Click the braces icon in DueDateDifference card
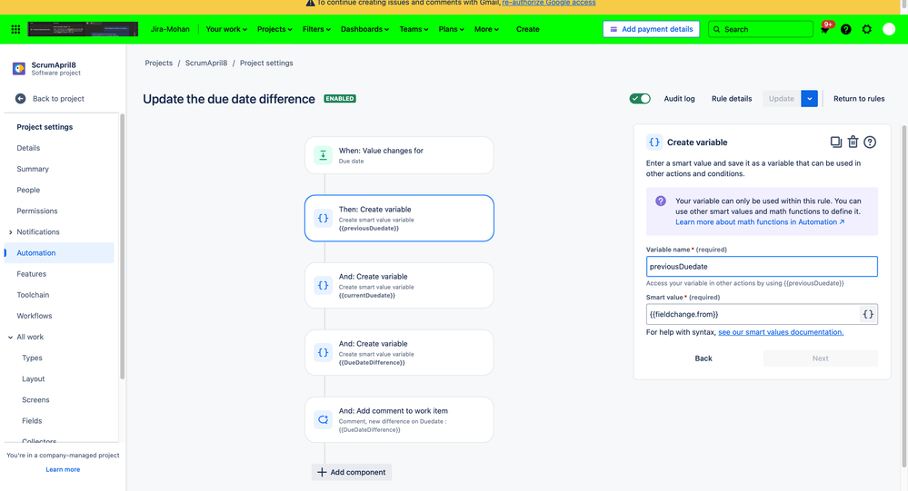Screen dimensions: 908x491 324,352
